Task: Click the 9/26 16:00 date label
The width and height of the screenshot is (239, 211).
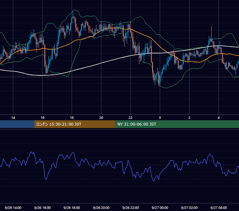Action: point(43,207)
